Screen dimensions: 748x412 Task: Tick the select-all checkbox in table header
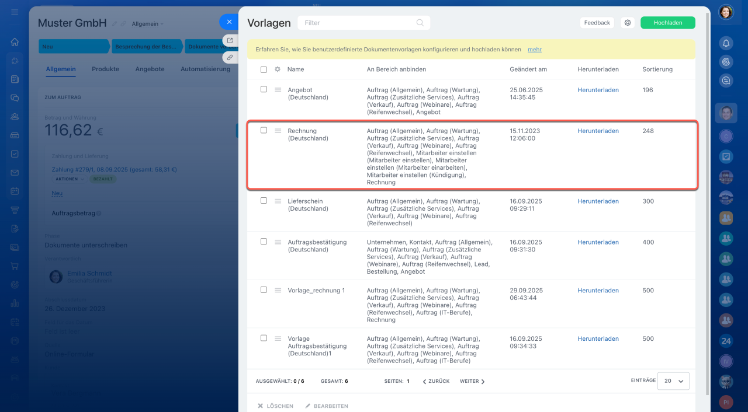pos(264,69)
